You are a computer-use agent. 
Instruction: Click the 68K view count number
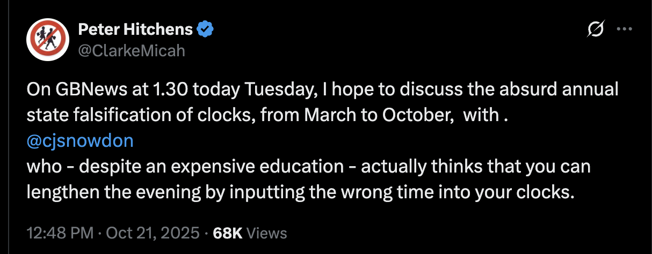click(x=228, y=234)
